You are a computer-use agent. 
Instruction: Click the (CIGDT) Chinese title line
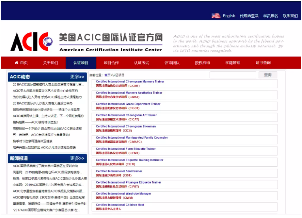118,108
